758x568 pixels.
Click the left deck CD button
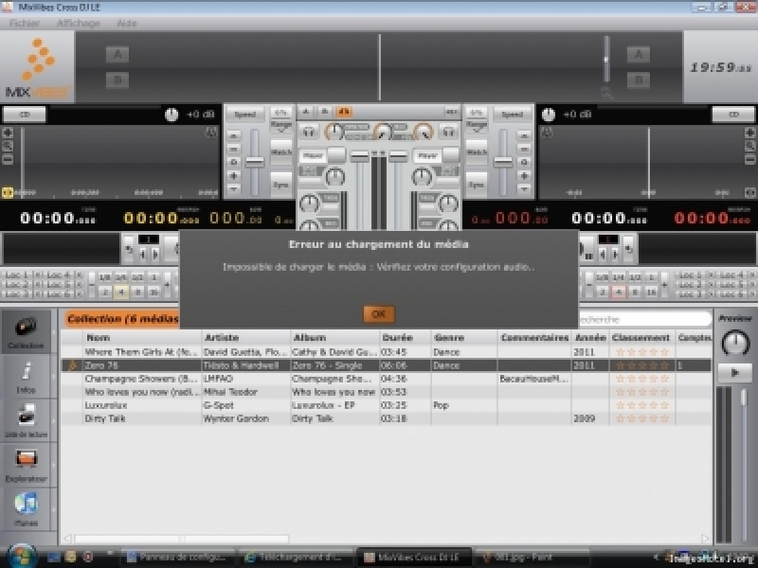[x=25, y=115]
